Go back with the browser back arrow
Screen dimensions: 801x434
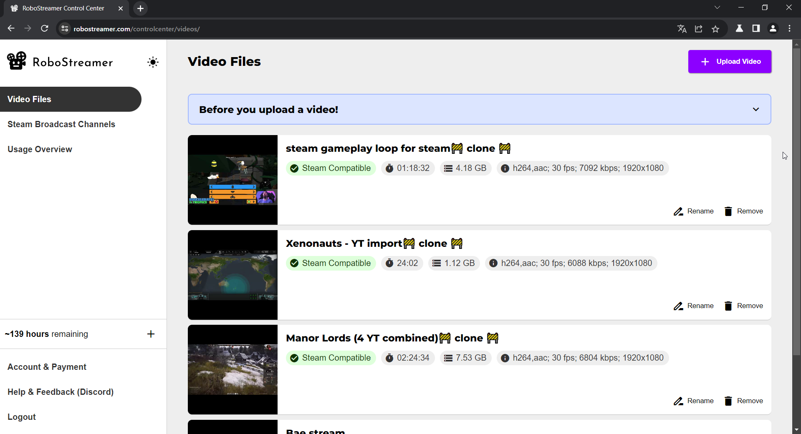click(11, 28)
